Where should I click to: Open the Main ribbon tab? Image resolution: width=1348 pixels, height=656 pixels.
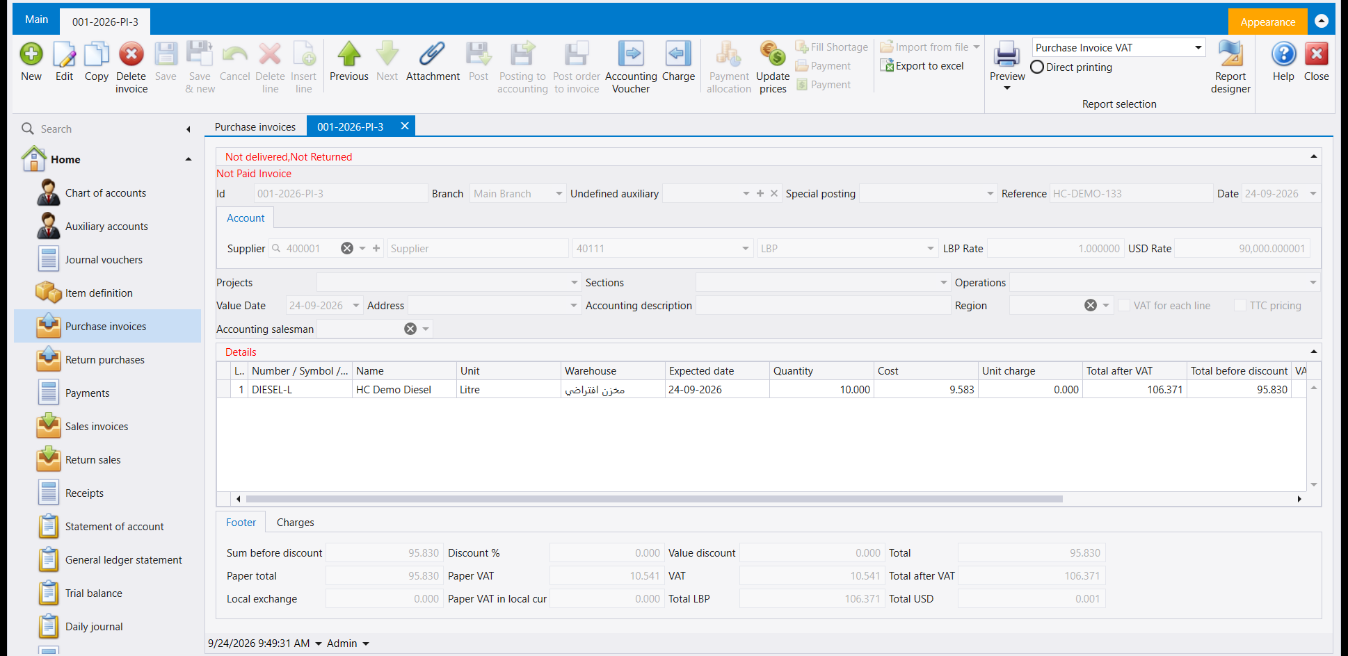37,19
